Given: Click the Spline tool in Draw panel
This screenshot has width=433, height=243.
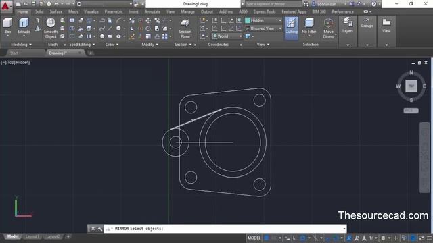Looking at the screenshot, I should tap(102, 28).
